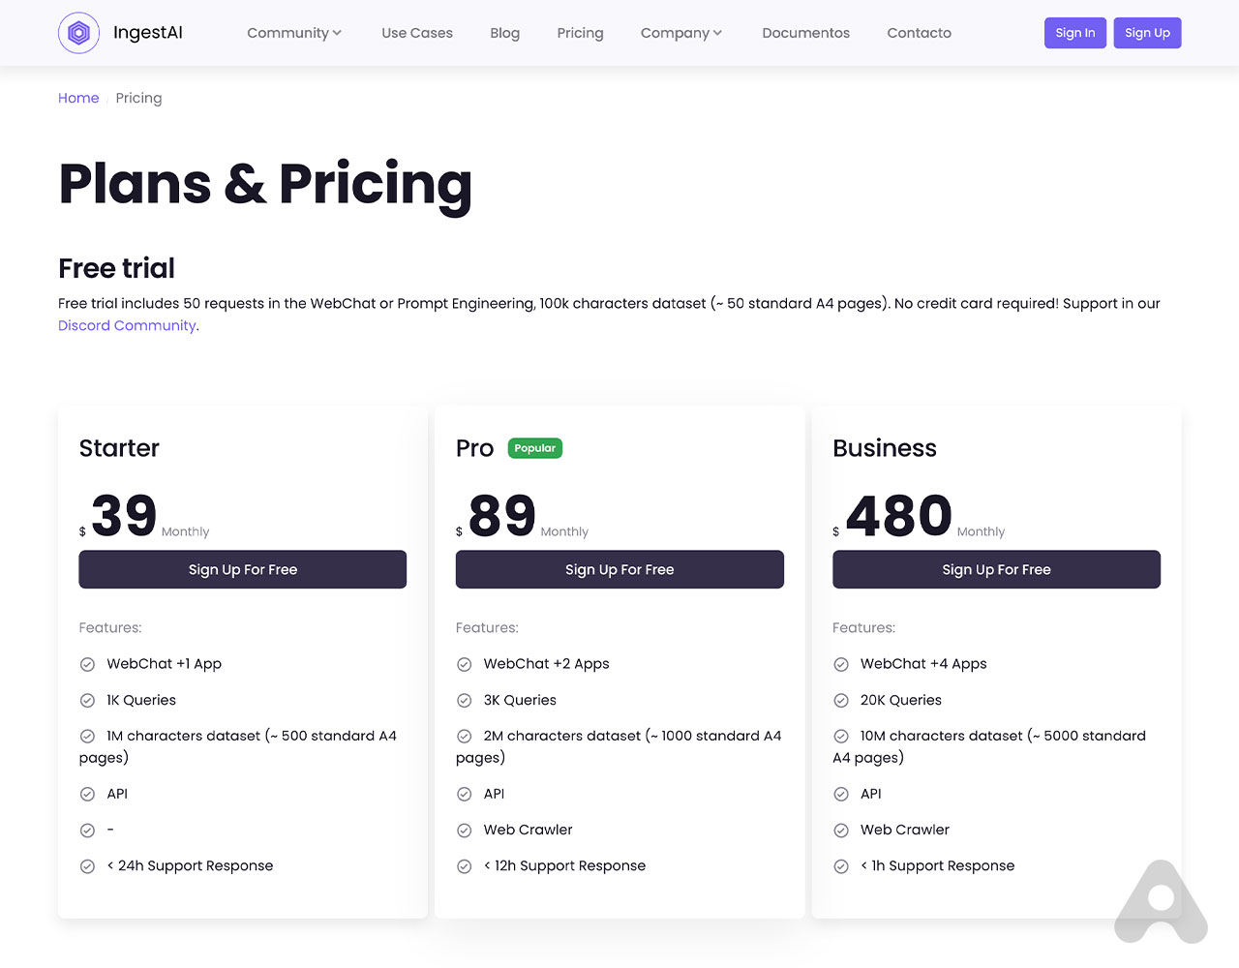Click the IngestAI hexagon logo icon
The height and width of the screenshot is (968, 1239).
tap(78, 33)
